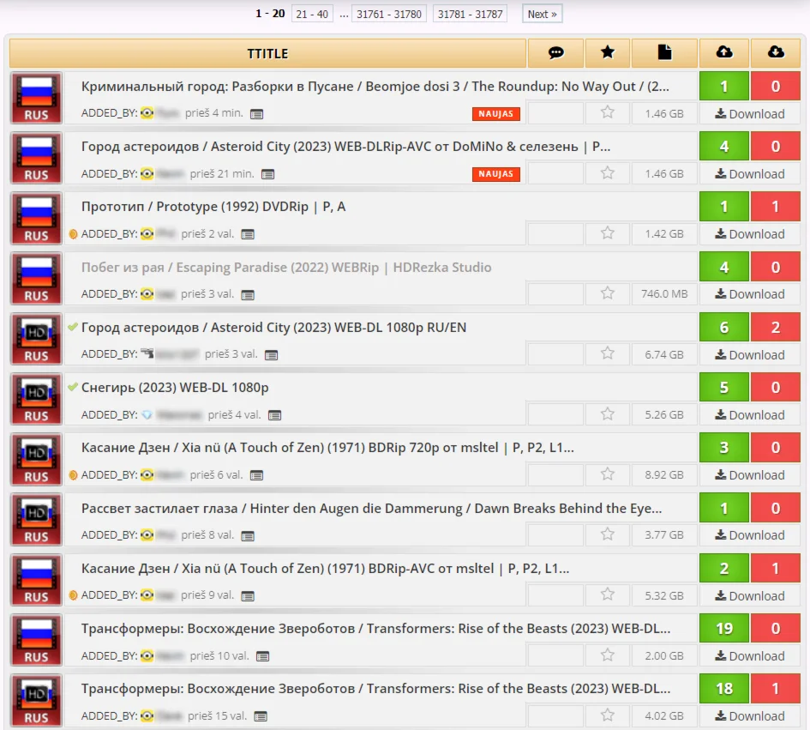
Task: Click HD RUS icon for Transformers 4.02 GB
Action: (x=36, y=701)
